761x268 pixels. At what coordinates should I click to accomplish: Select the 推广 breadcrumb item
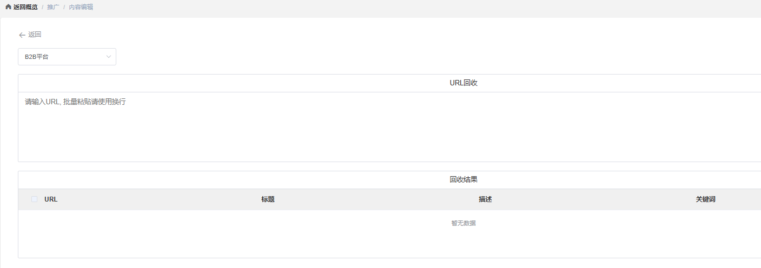click(53, 7)
